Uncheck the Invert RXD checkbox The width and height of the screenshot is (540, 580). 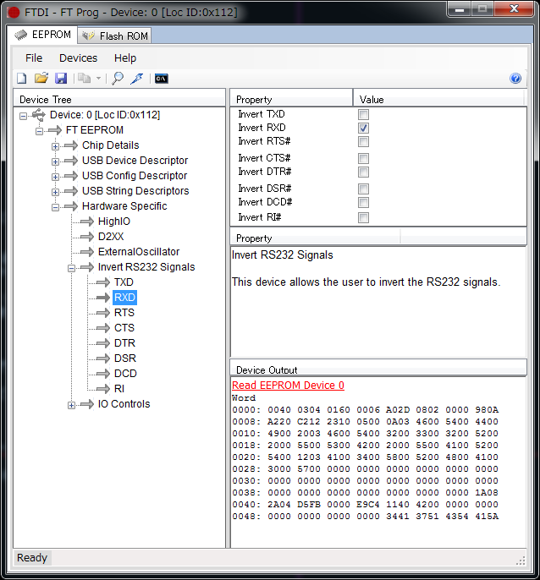click(x=363, y=128)
